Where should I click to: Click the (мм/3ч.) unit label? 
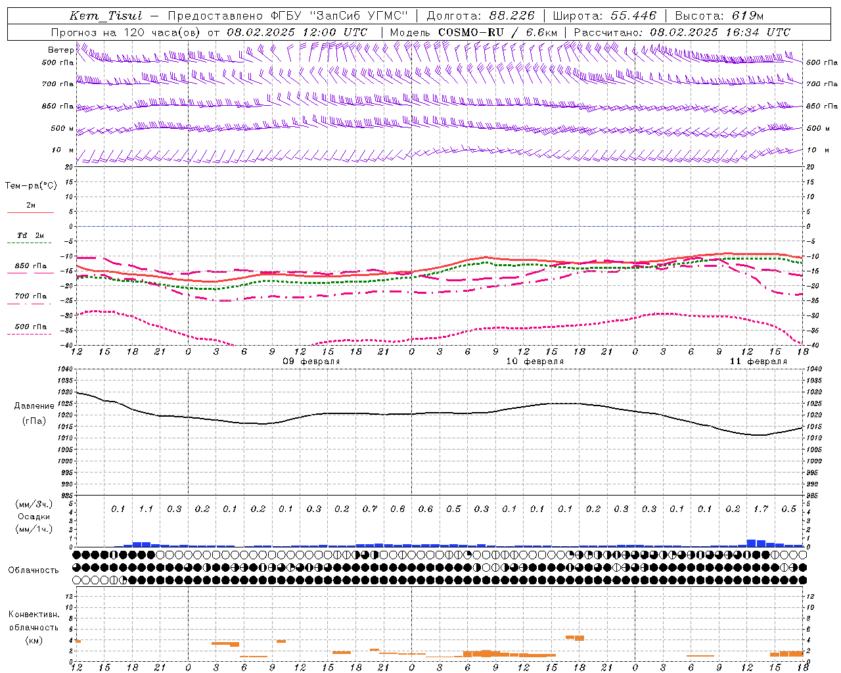[35, 504]
